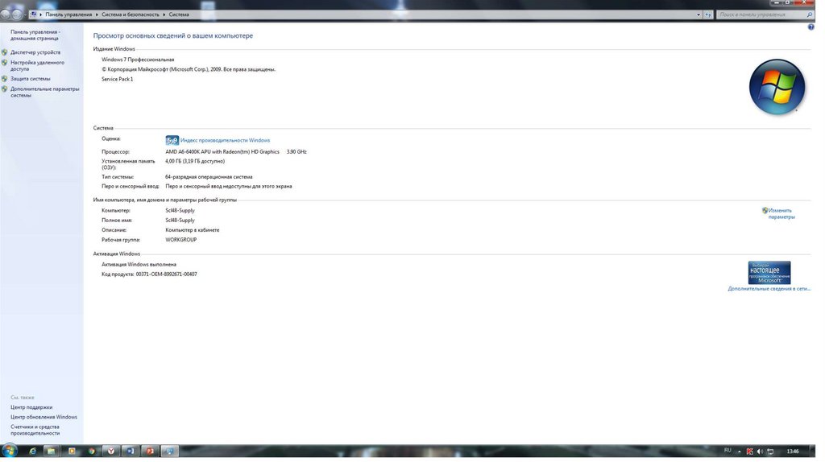Open Дополнительные сведения в сети link

click(769, 289)
